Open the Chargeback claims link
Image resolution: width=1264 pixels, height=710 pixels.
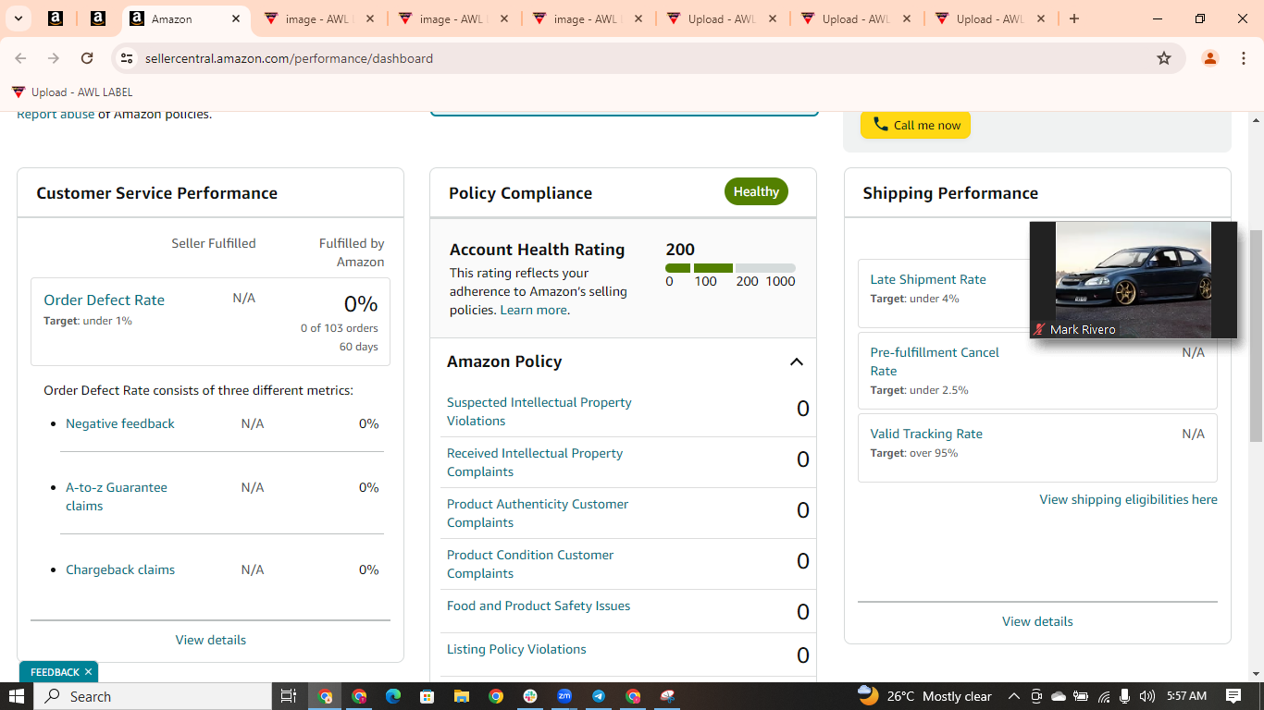pyautogui.click(x=120, y=569)
